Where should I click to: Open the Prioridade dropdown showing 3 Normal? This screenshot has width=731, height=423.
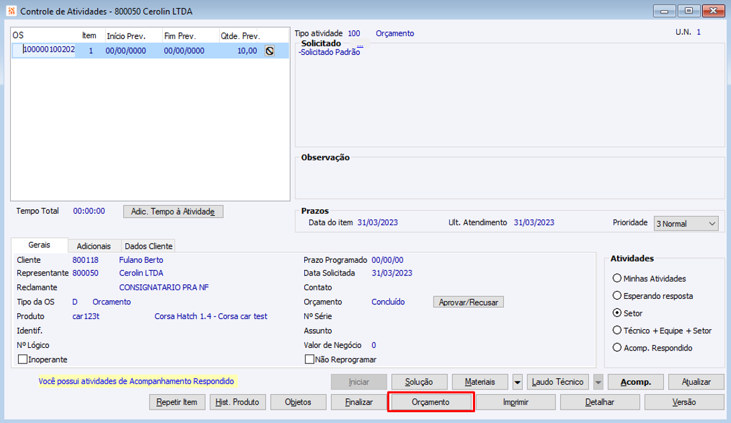(686, 224)
